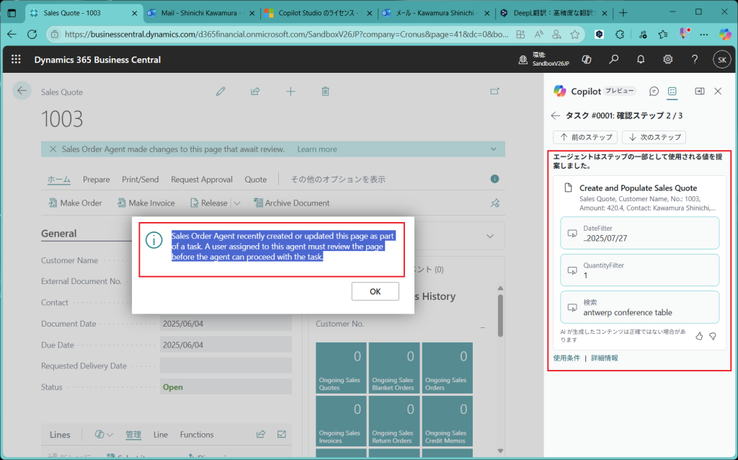Share the Sales Quote 1003 page
The image size is (738, 460).
(255, 92)
